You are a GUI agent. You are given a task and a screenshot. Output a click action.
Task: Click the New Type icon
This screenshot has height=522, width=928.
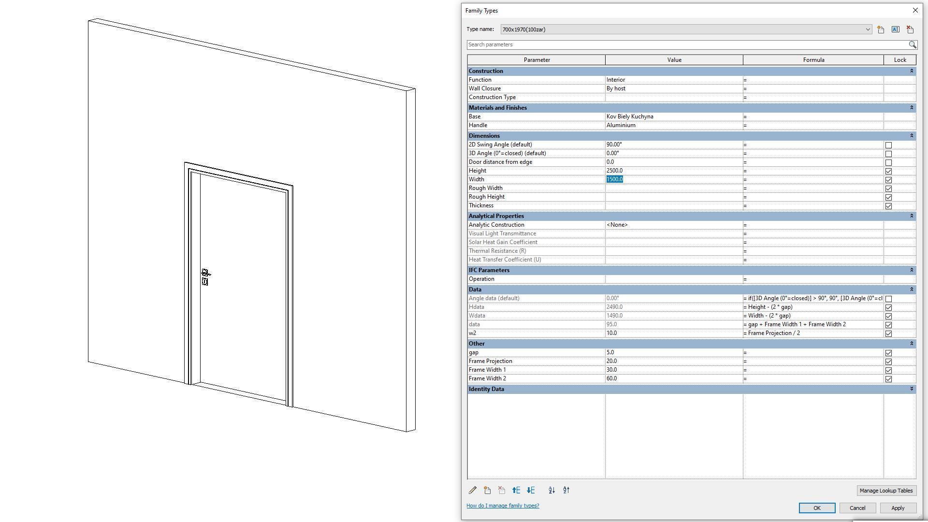[881, 29]
